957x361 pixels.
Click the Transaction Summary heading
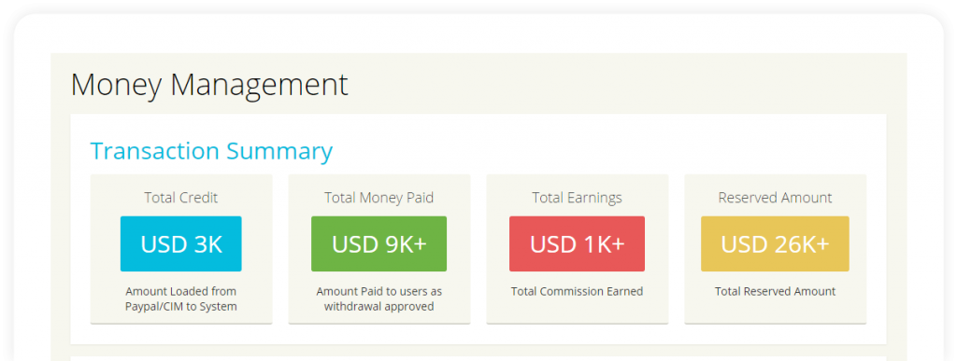click(211, 151)
